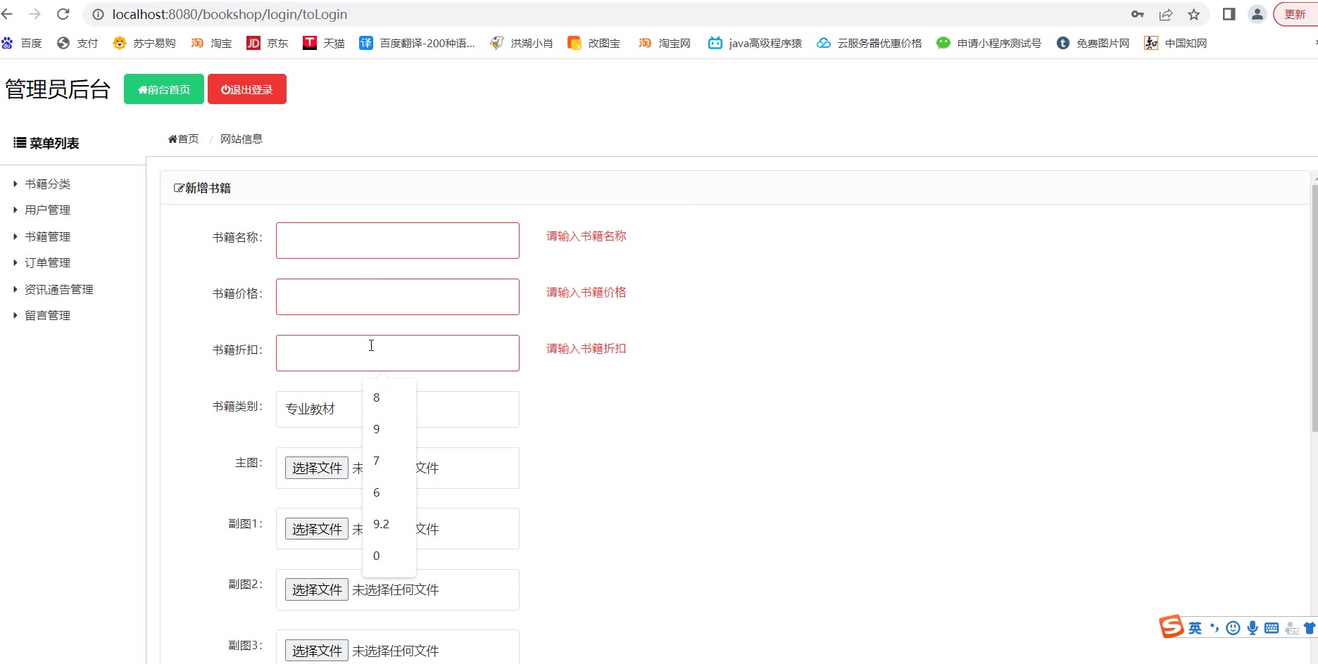Screen dimensions: 1318x664
Task: Expand the 订单管理 menu
Action: tap(47, 263)
